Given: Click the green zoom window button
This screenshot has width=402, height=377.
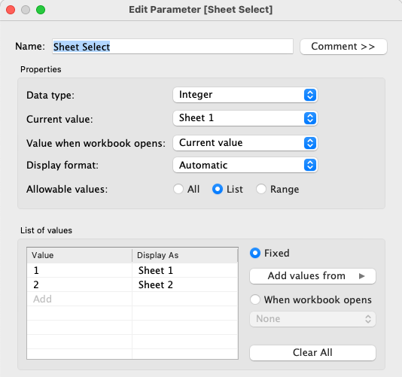Looking at the screenshot, I should click(41, 10).
